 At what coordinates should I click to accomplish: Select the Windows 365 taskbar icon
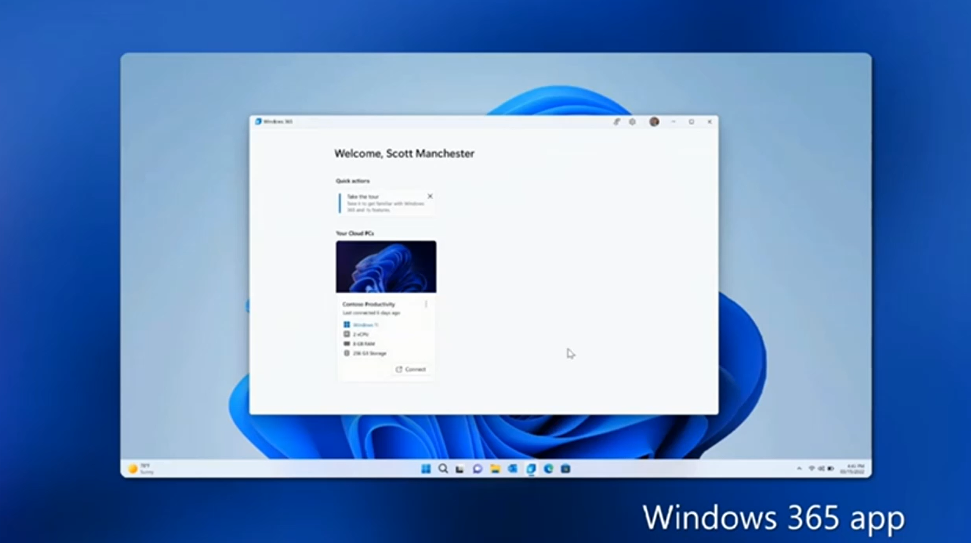(x=531, y=469)
